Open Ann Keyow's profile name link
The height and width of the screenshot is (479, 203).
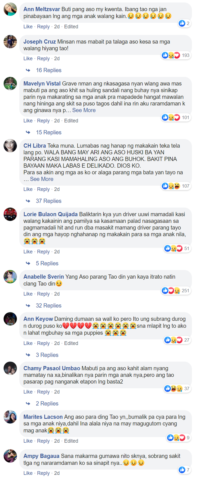tap(38, 319)
